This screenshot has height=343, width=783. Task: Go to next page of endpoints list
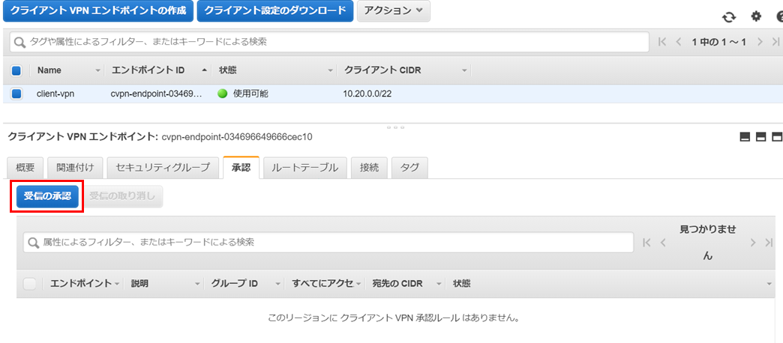coord(760,42)
